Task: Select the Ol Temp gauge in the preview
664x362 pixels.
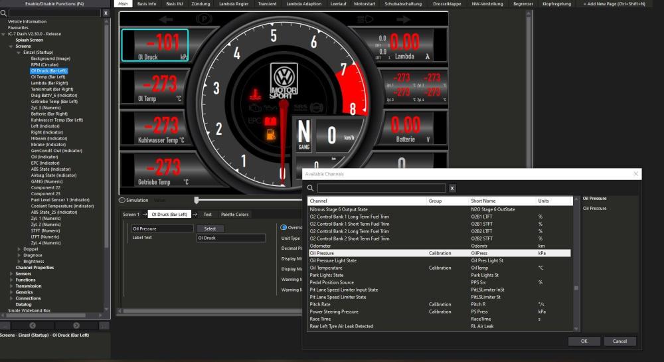Action: (155, 87)
